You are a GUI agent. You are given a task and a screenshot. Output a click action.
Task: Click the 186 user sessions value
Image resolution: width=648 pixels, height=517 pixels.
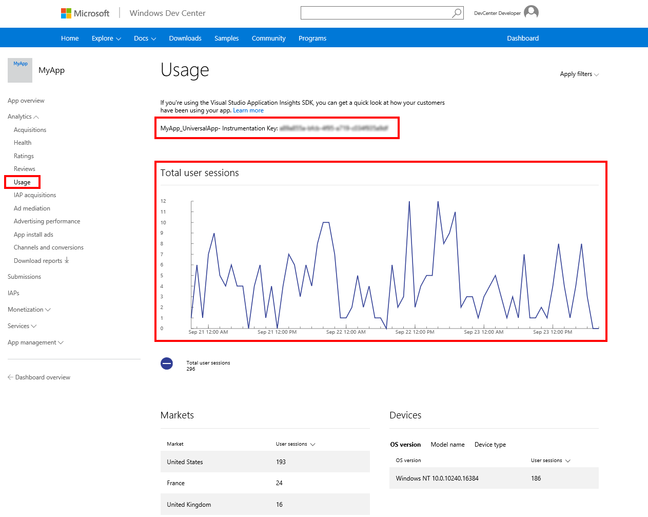click(x=536, y=478)
